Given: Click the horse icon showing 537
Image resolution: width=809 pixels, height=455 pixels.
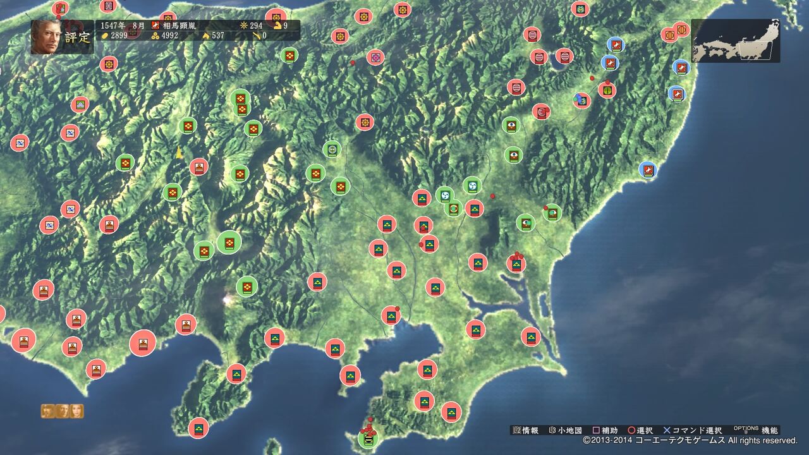Looking at the screenshot, I should 205,36.
